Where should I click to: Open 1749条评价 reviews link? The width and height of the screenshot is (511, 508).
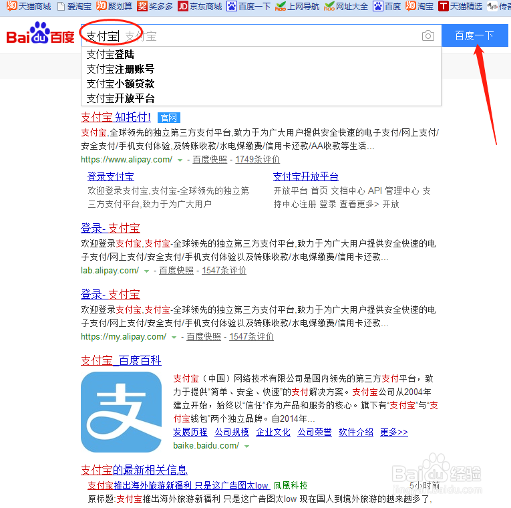[257, 160]
